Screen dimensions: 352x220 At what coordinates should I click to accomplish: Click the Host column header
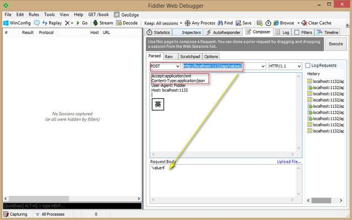click(94, 33)
